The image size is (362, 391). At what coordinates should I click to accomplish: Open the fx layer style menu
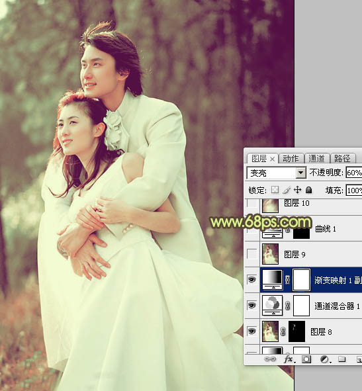pyautogui.click(x=289, y=359)
